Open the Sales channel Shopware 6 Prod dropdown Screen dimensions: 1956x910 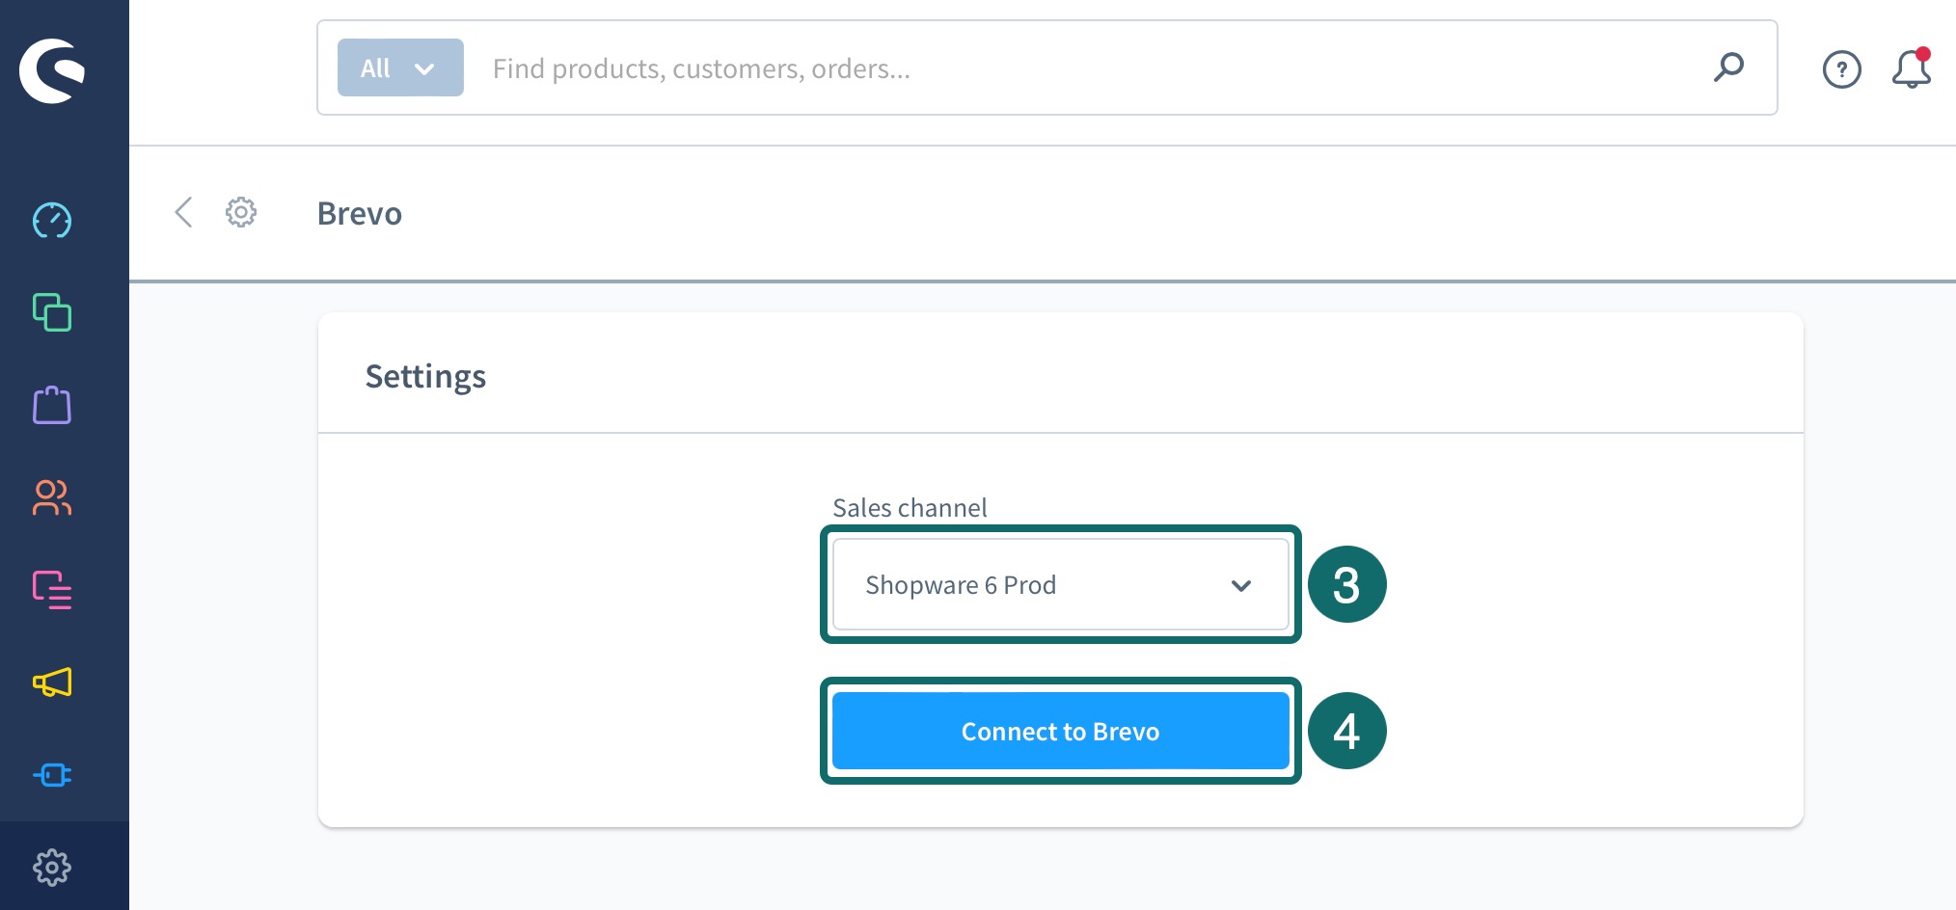click(1061, 585)
